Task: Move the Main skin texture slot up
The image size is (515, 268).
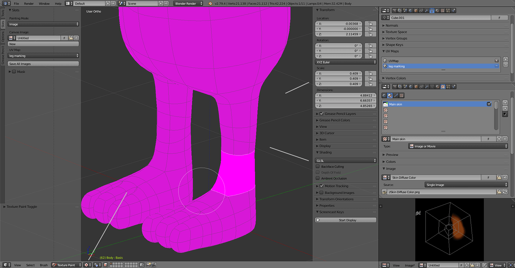Action: click(x=505, y=103)
